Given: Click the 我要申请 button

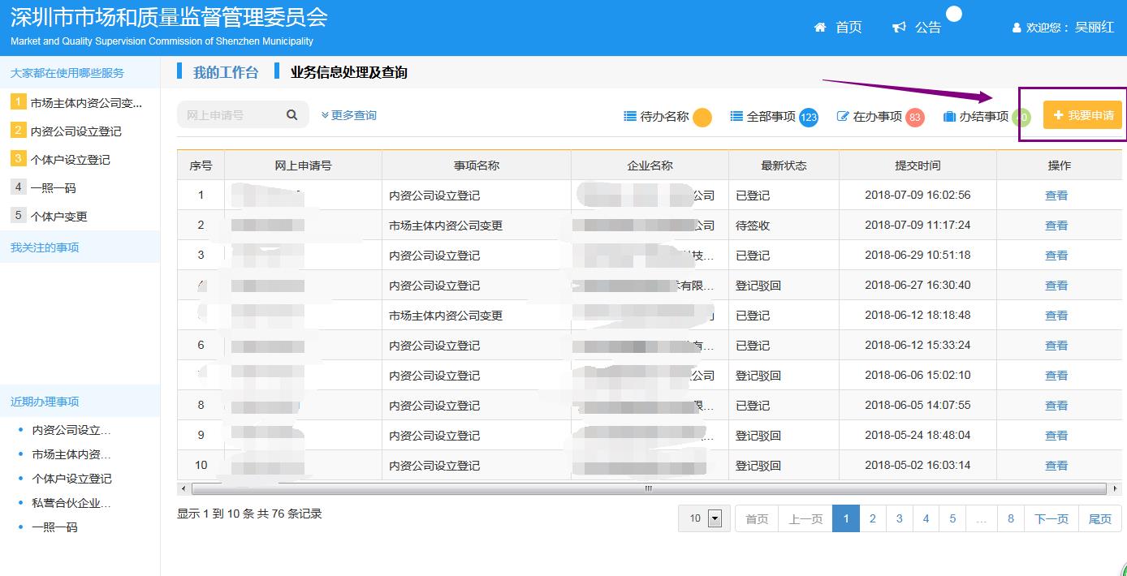Looking at the screenshot, I should pos(1082,115).
